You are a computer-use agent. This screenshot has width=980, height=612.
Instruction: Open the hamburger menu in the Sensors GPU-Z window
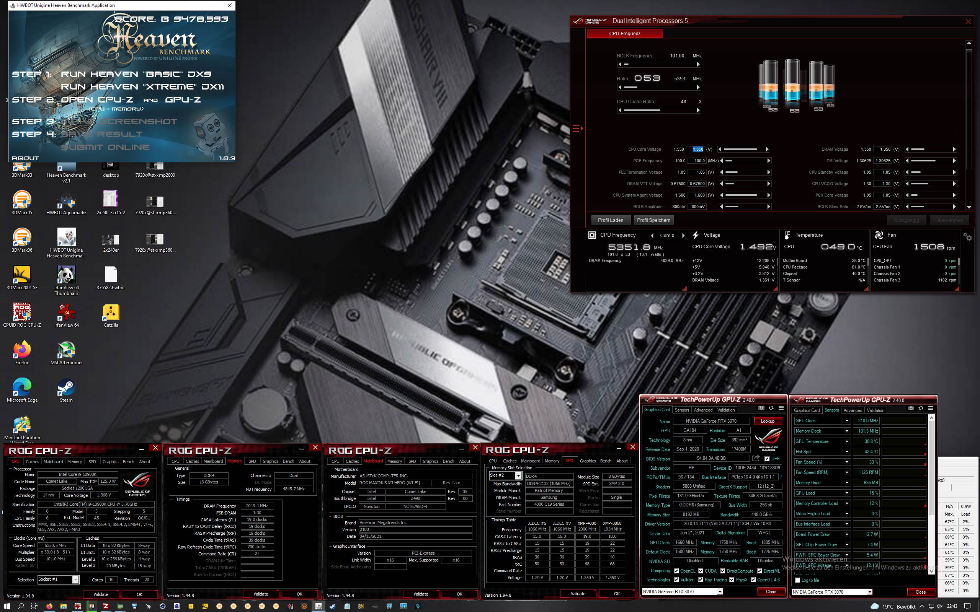(931, 409)
